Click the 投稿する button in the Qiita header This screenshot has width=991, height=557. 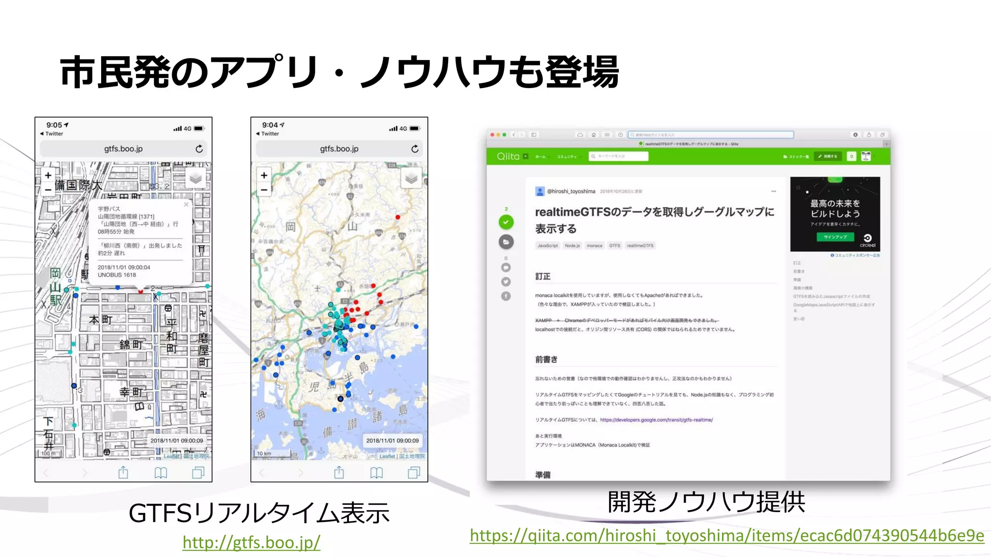pos(828,156)
